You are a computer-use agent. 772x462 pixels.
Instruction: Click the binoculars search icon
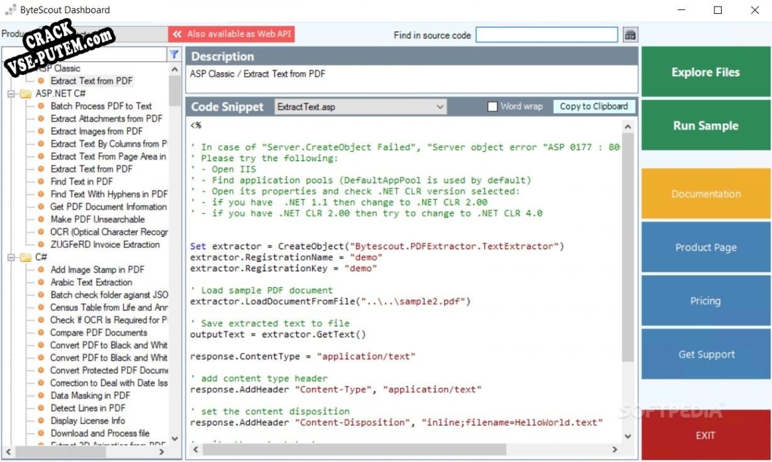(630, 35)
